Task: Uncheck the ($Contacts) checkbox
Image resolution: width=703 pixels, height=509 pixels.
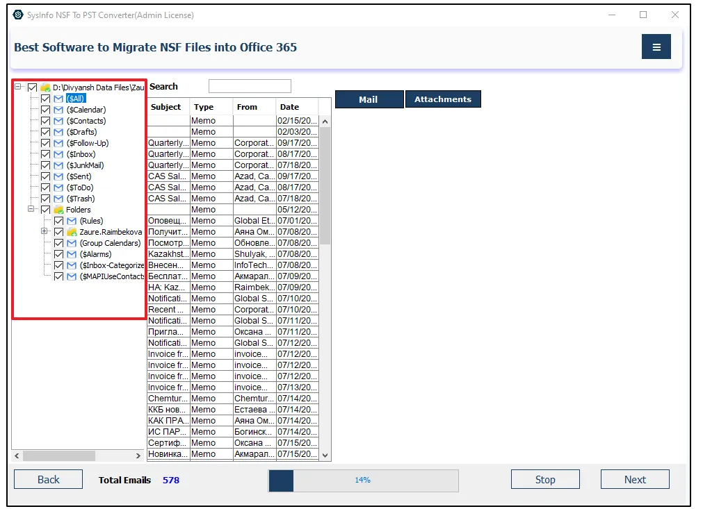Action: (x=46, y=121)
